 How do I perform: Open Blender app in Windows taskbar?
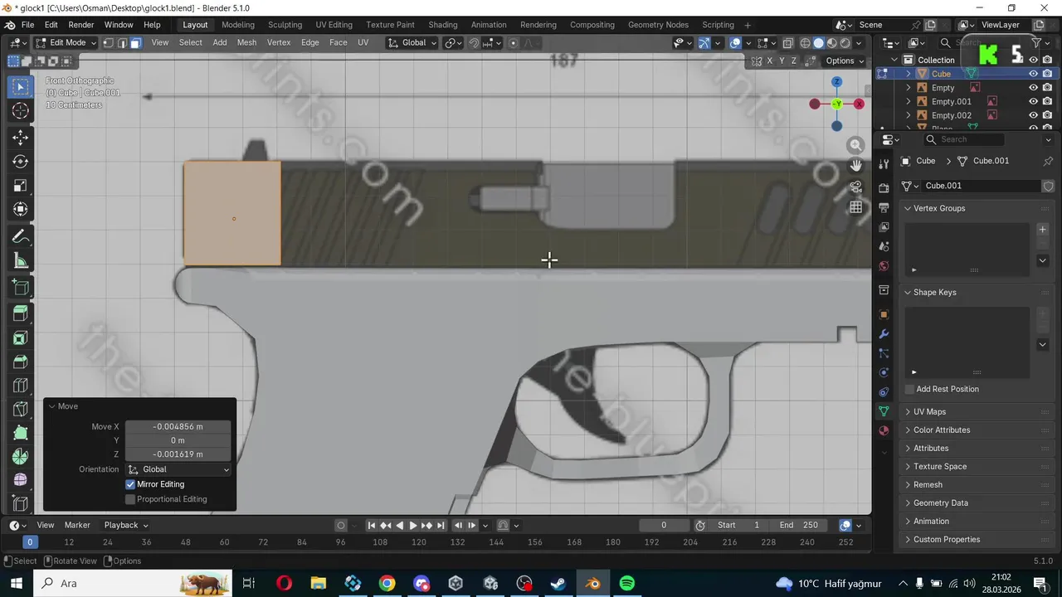pyautogui.click(x=592, y=584)
